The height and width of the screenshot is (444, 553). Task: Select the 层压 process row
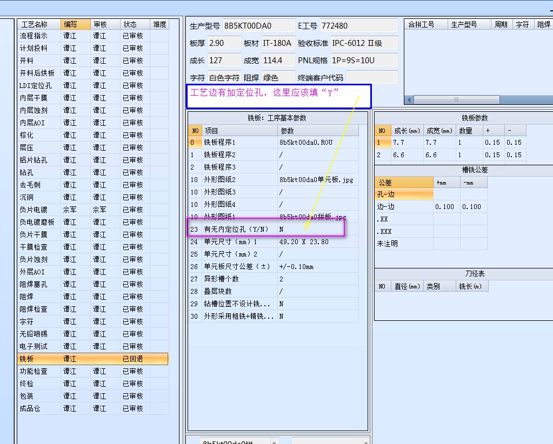click(93, 147)
